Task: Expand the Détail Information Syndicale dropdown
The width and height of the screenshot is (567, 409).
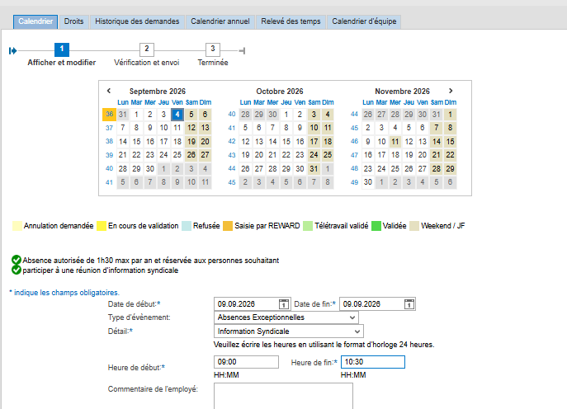Action: coord(289,331)
